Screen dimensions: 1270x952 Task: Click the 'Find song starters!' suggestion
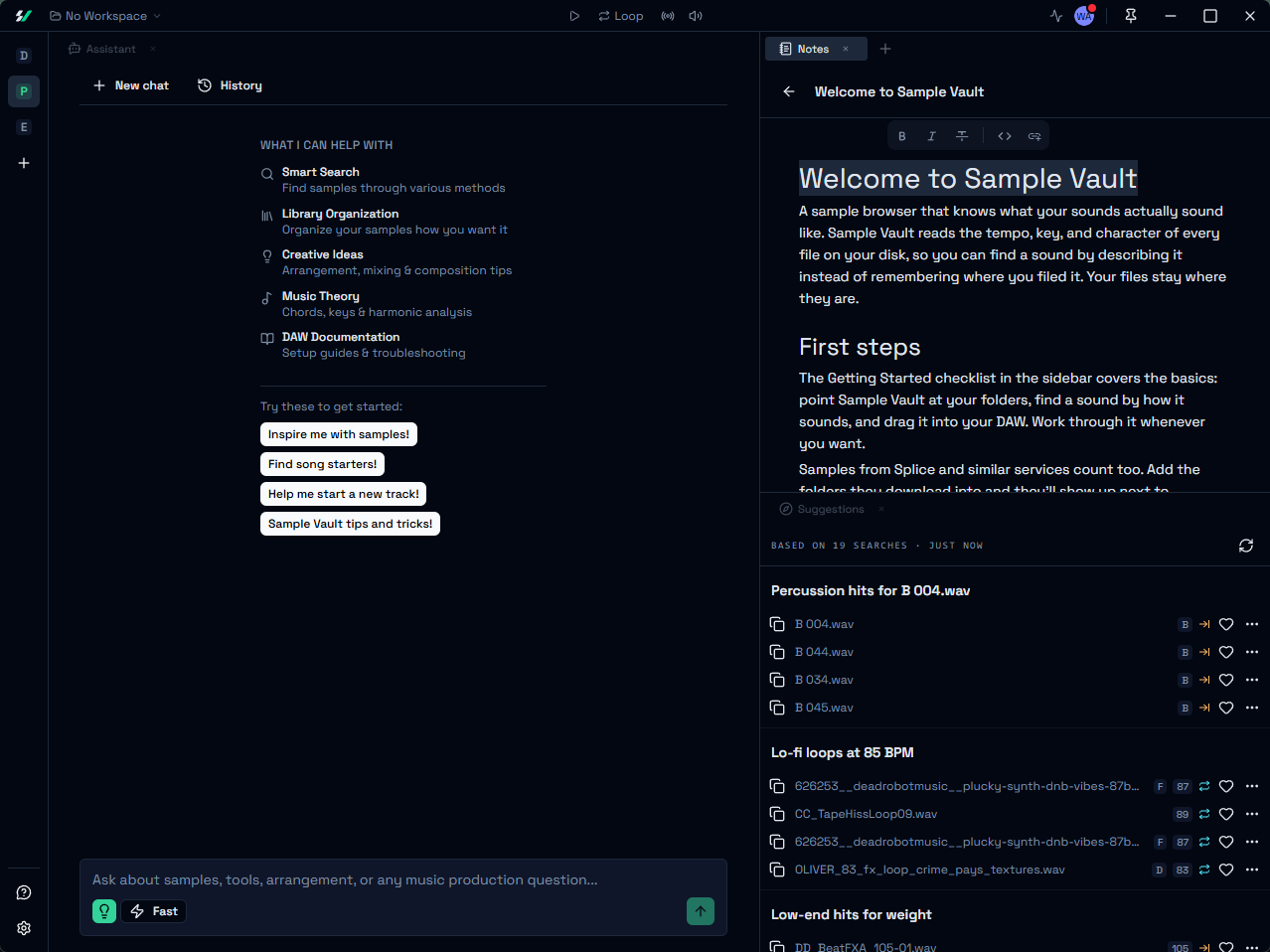coord(322,464)
